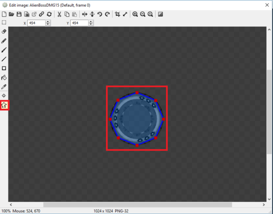Click the 'Mouse: 524, 670' status text
The width and height of the screenshot is (273, 214).
click(26, 211)
